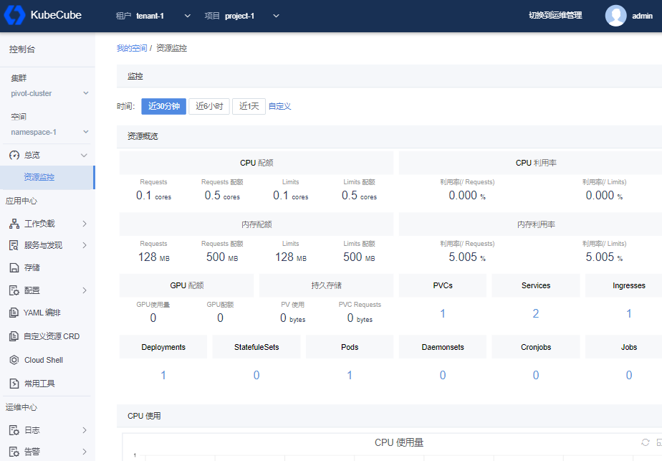Expand the 告警 submenu arrow
Image resolution: width=662 pixels, height=461 pixels.
85,452
